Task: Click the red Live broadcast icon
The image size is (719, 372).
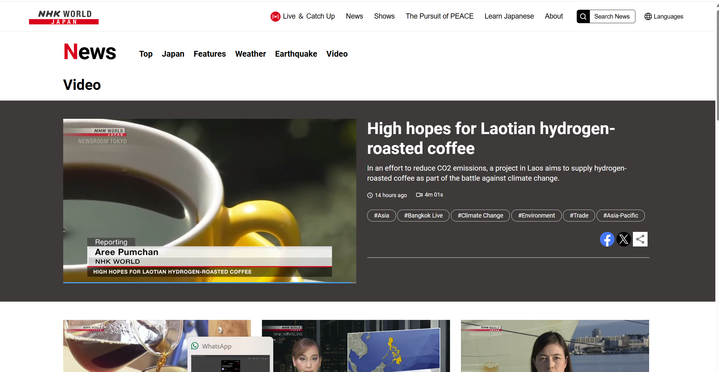Action: 275,16
